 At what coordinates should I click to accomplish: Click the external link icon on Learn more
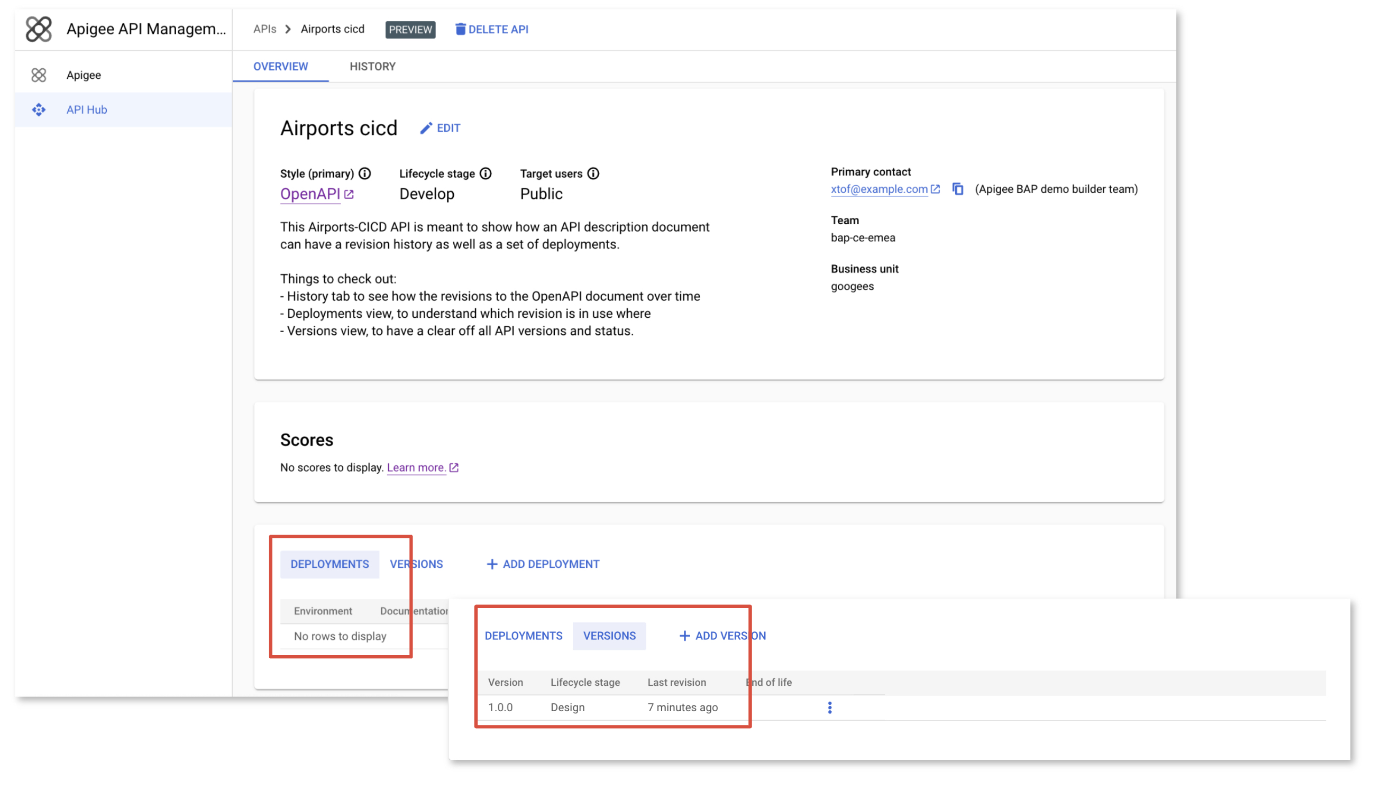click(455, 466)
